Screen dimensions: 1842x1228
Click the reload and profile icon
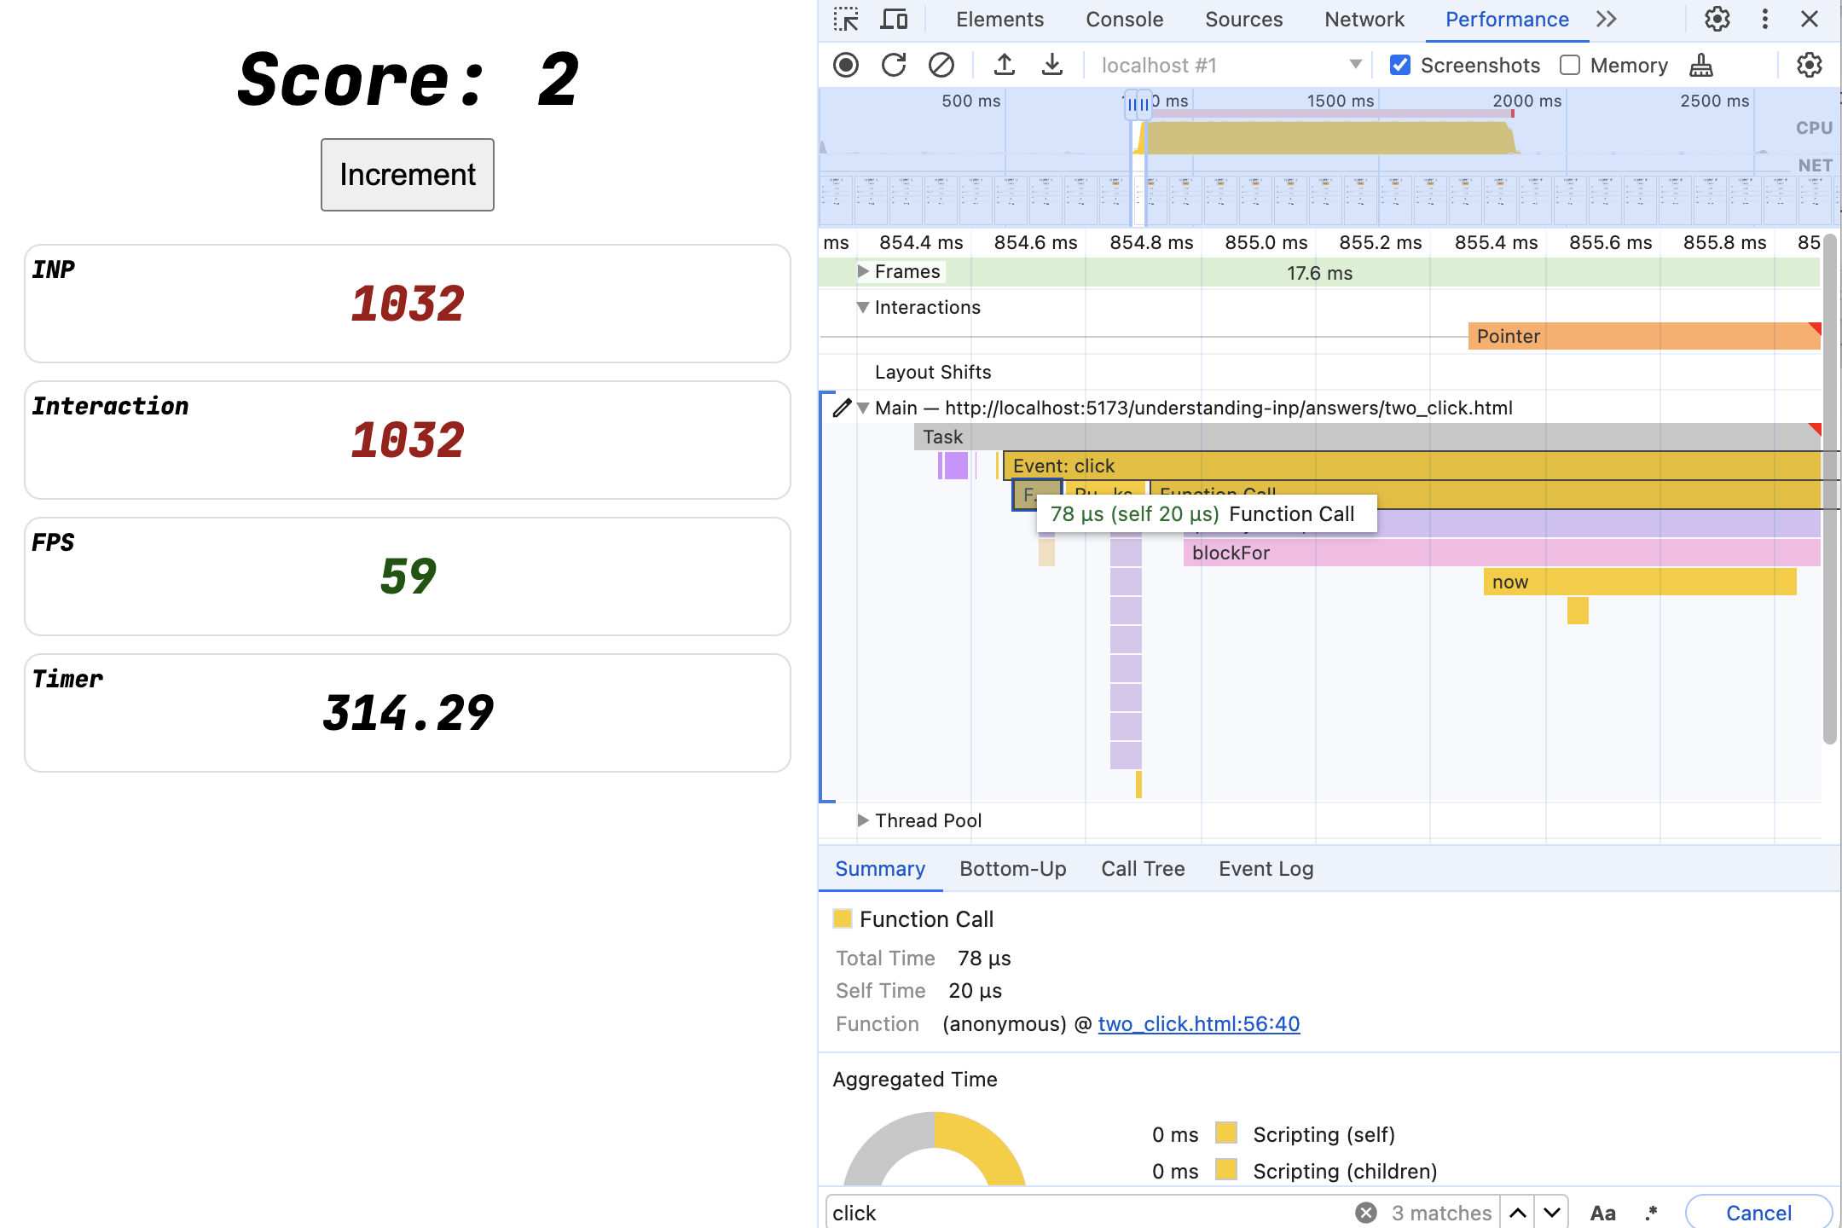(x=892, y=65)
